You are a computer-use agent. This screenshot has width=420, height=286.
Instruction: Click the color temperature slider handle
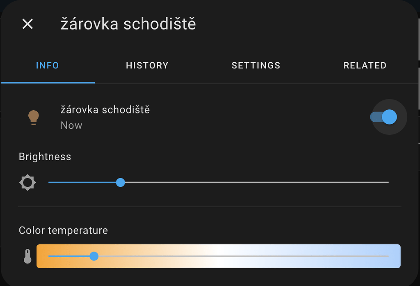(94, 256)
